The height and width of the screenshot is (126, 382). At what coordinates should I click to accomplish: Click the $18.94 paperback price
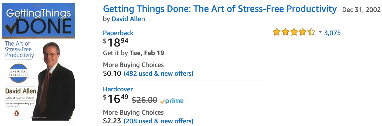pos(116,43)
